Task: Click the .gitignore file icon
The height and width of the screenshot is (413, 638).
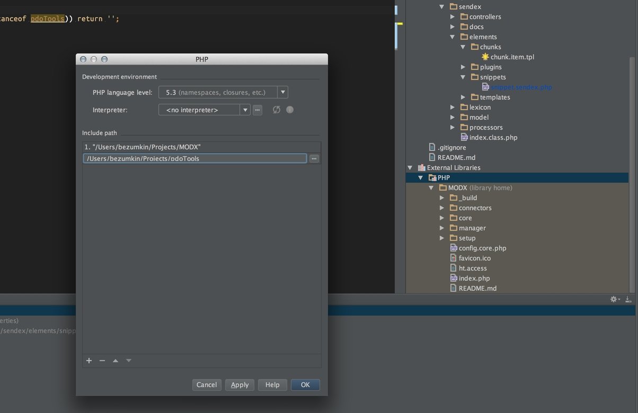Action: 432,147
